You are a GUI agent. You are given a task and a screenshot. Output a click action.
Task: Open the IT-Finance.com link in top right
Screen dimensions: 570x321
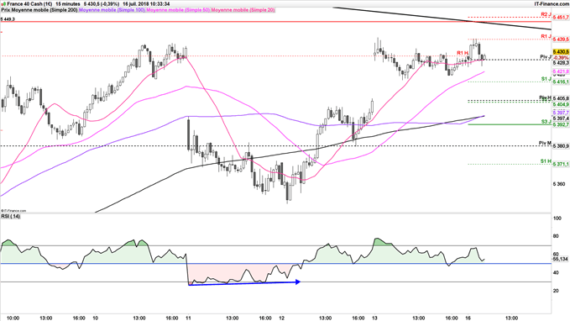coord(551,3)
